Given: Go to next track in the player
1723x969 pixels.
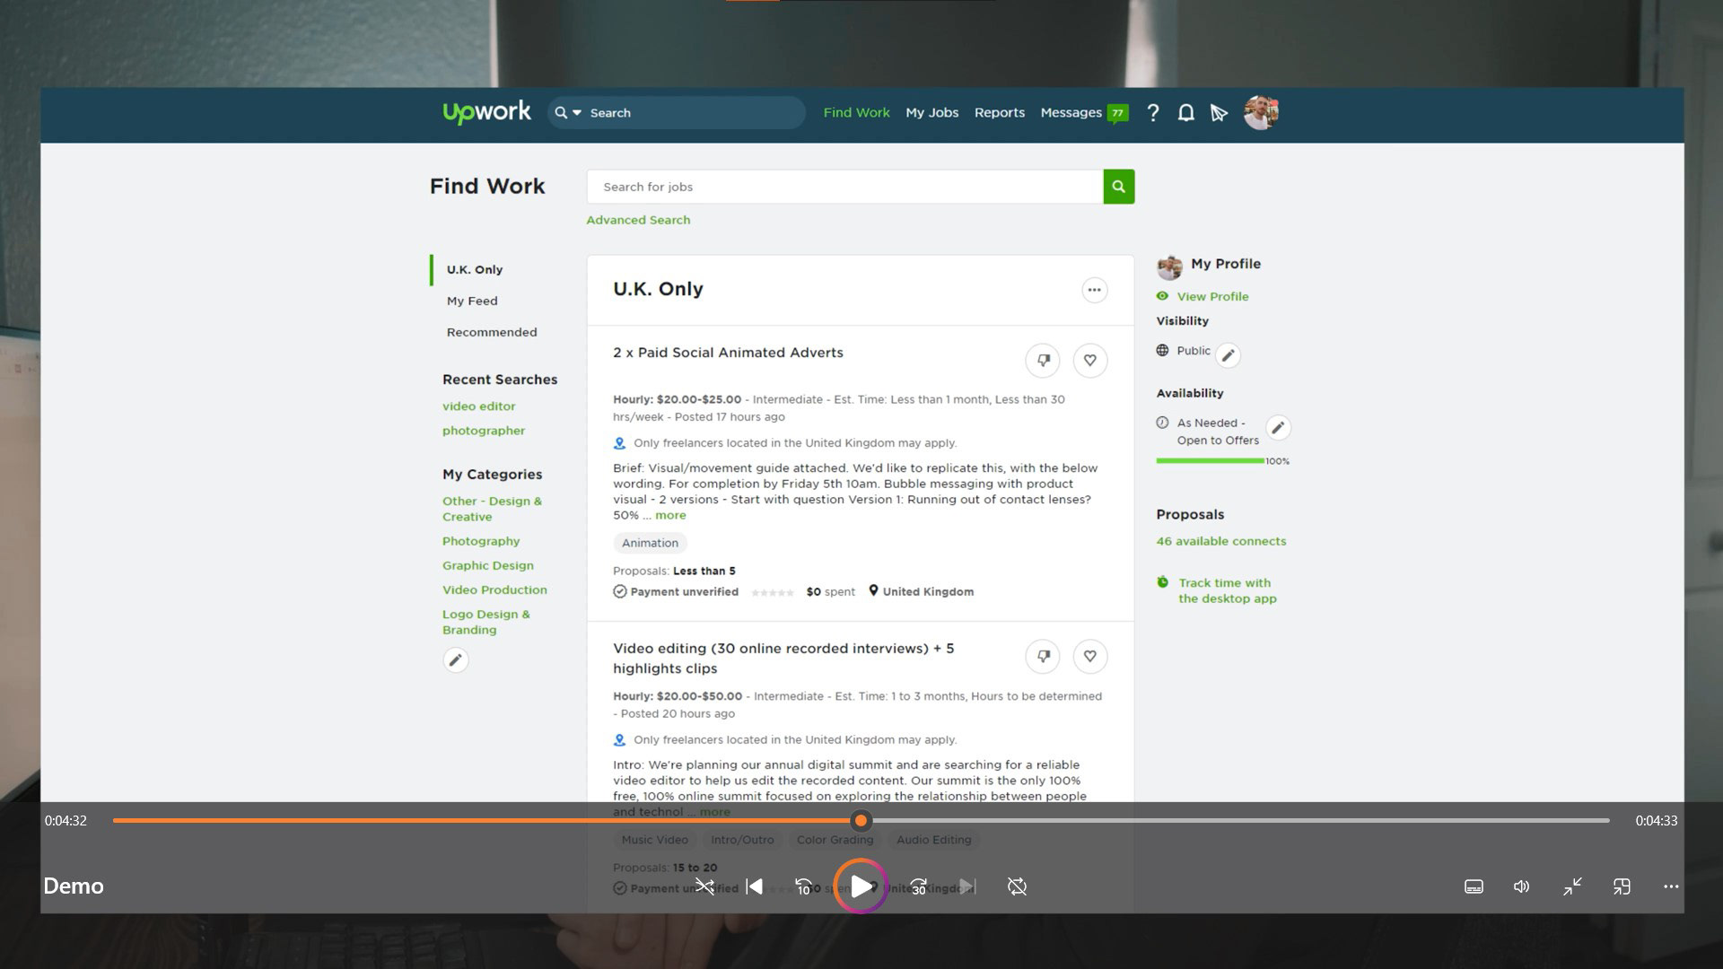Looking at the screenshot, I should [967, 886].
